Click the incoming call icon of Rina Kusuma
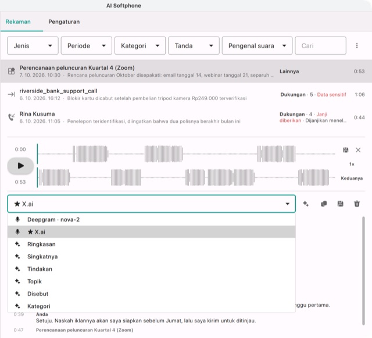The width and height of the screenshot is (372, 338). pos(12,117)
